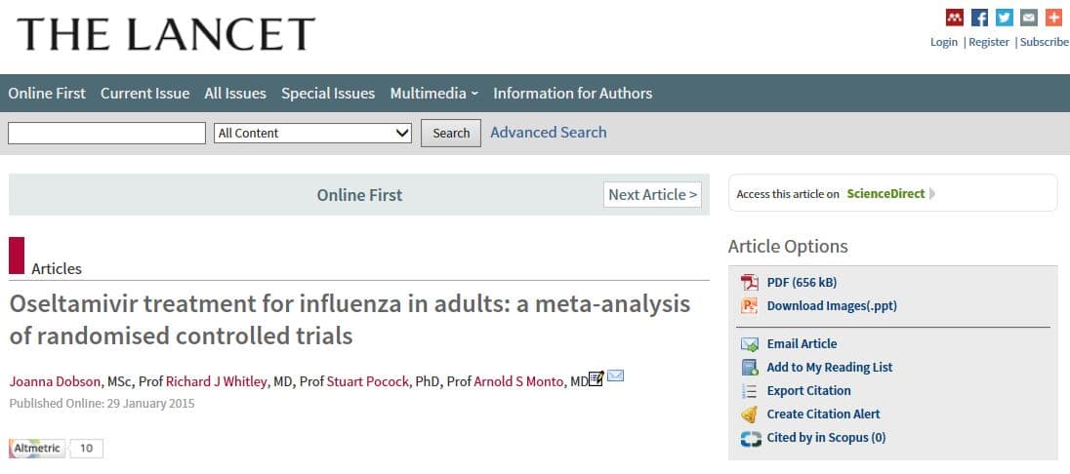This screenshot has height=474, width=1070.
Task: Open the All Content dropdown
Action: [312, 134]
